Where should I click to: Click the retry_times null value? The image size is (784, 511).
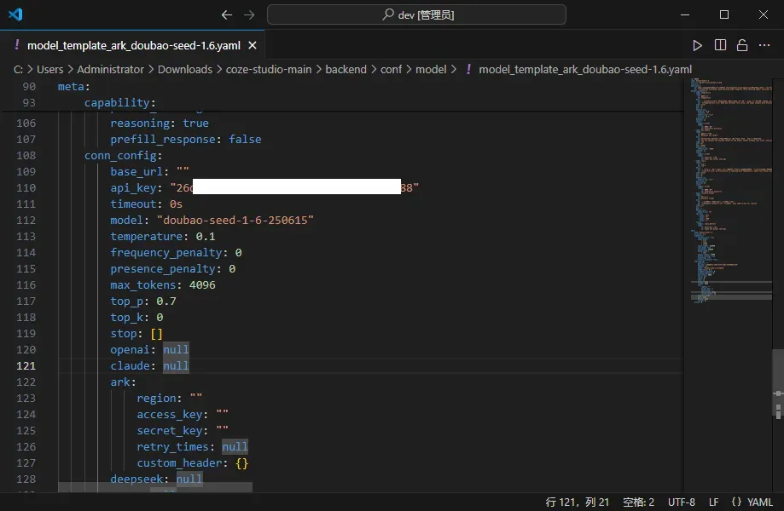[x=235, y=446]
